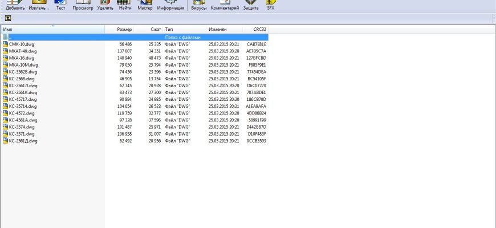
Task: Open the Просмотр (View) tool
Action: coord(83,5)
